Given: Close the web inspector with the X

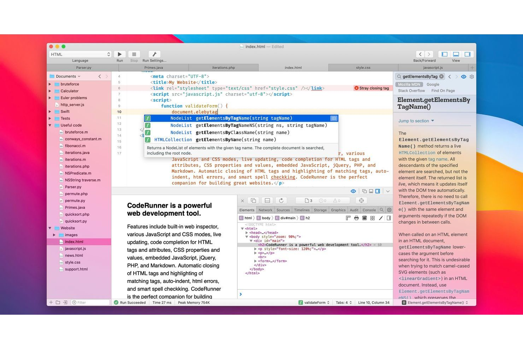Looking at the screenshot, I should (x=242, y=200).
